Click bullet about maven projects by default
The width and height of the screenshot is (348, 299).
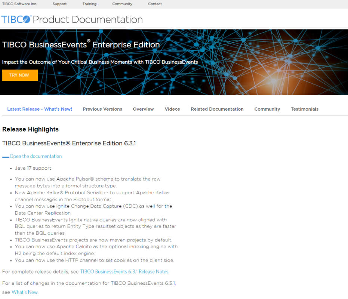tap(93, 240)
